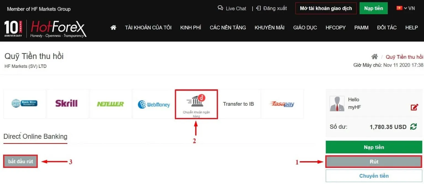The height and width of the screenshot is (184, 424).
Task: Open the KHUYẾN MÃI menu
Action: (269, 28)
